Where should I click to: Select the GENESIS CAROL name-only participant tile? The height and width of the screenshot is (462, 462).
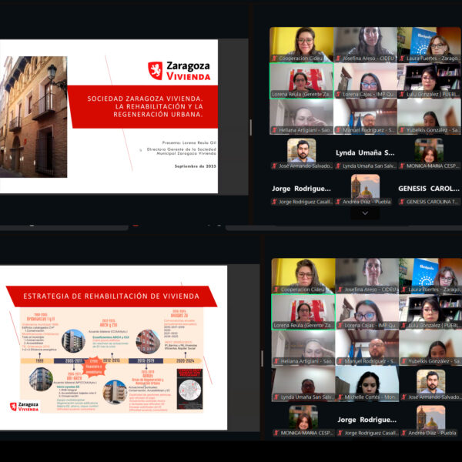click(429, 189)
